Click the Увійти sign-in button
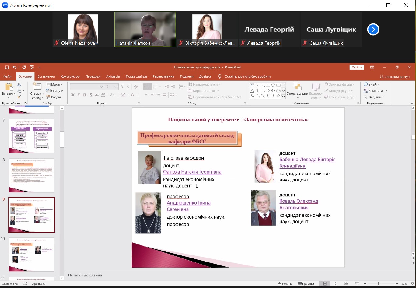The image size is (416, 288). point(357,67)
